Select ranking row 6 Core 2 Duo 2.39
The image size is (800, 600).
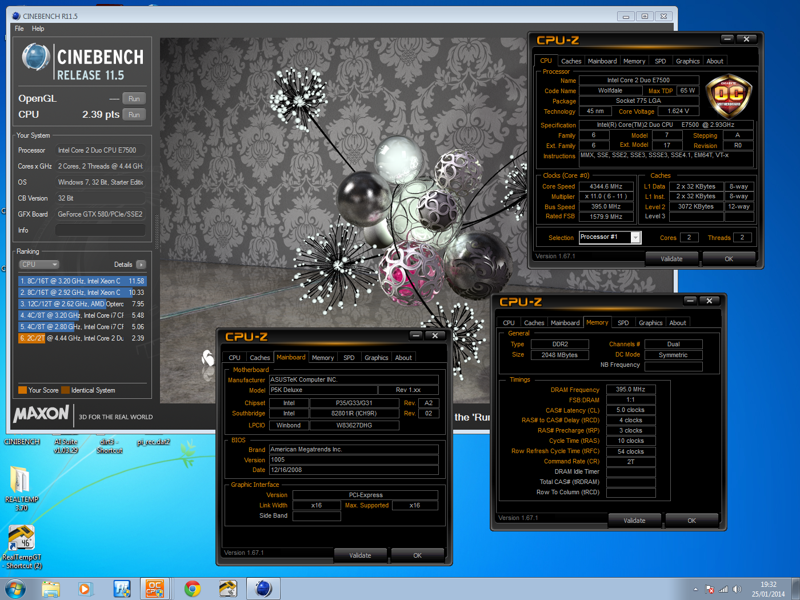tap(82, 338)
